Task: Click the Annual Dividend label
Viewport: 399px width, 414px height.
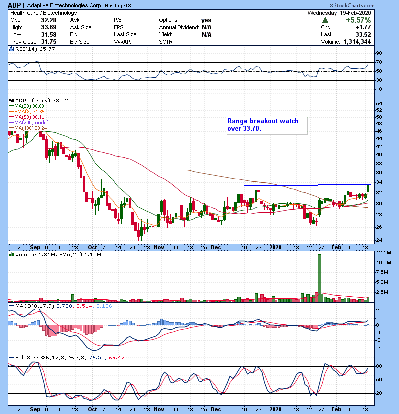Action: (x=179, y=27)
